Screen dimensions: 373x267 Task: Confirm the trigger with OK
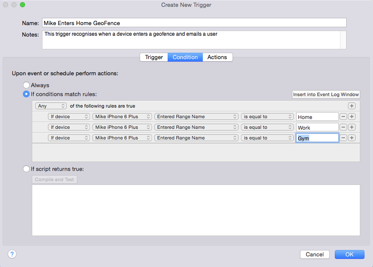[350, 254]
